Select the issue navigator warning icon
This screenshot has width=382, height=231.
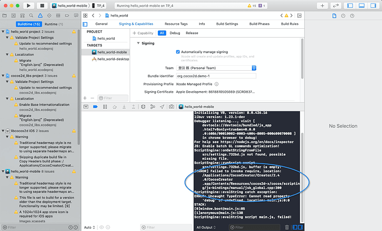coord(40,15)
